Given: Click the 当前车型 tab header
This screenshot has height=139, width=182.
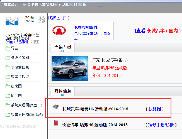Looking at the screenshot, I should tap(63, 48).
